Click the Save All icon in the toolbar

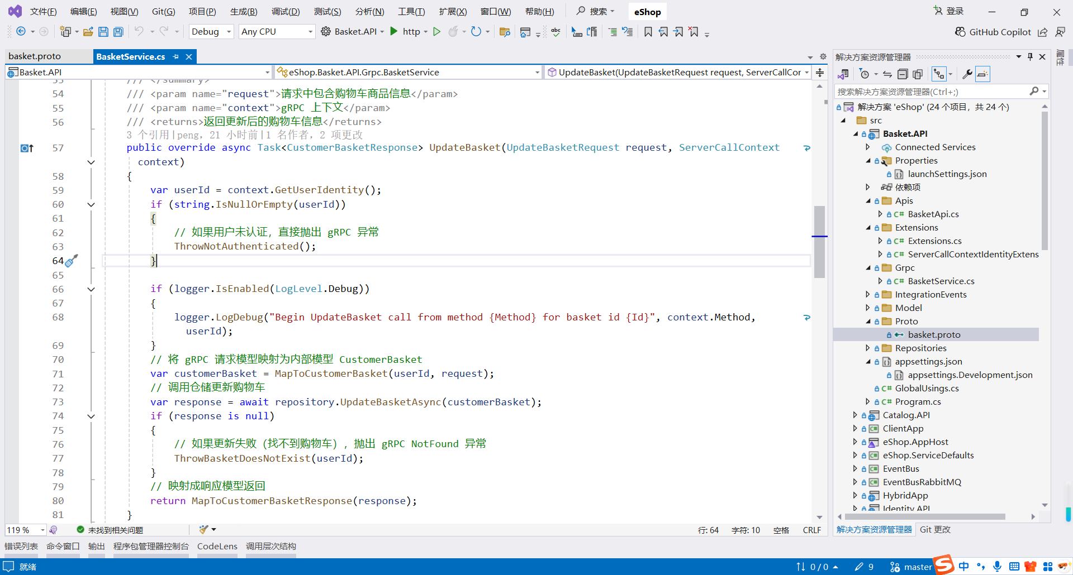[x=118, y=31]
